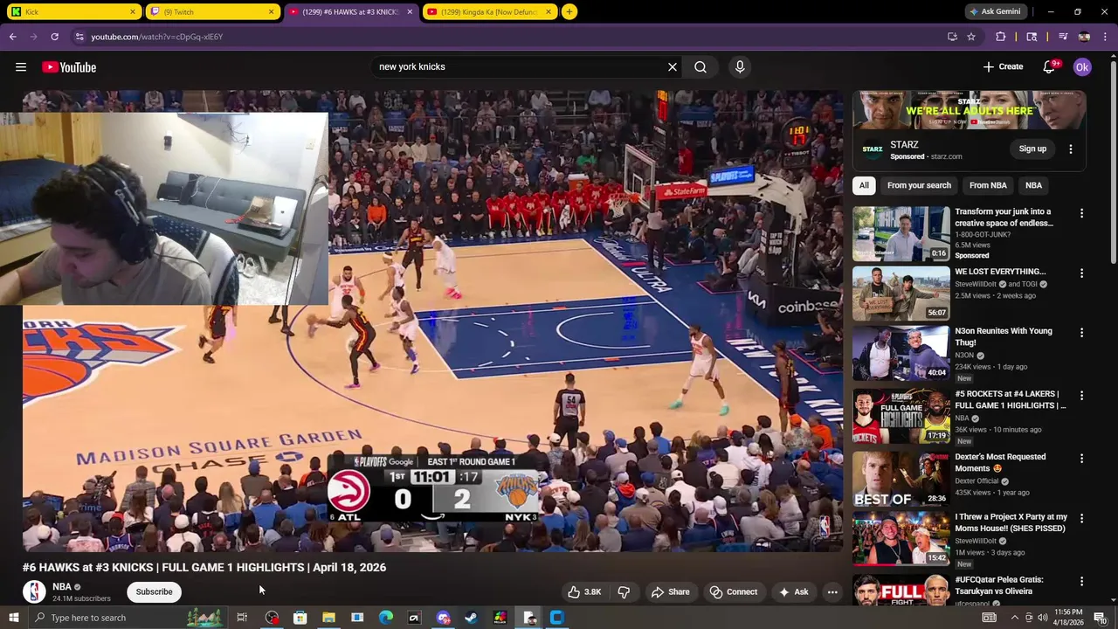Open N3on Reunites With Young Thug thumbnail
This screenshot has height=629, width=1118.
(x=901, y=353)
